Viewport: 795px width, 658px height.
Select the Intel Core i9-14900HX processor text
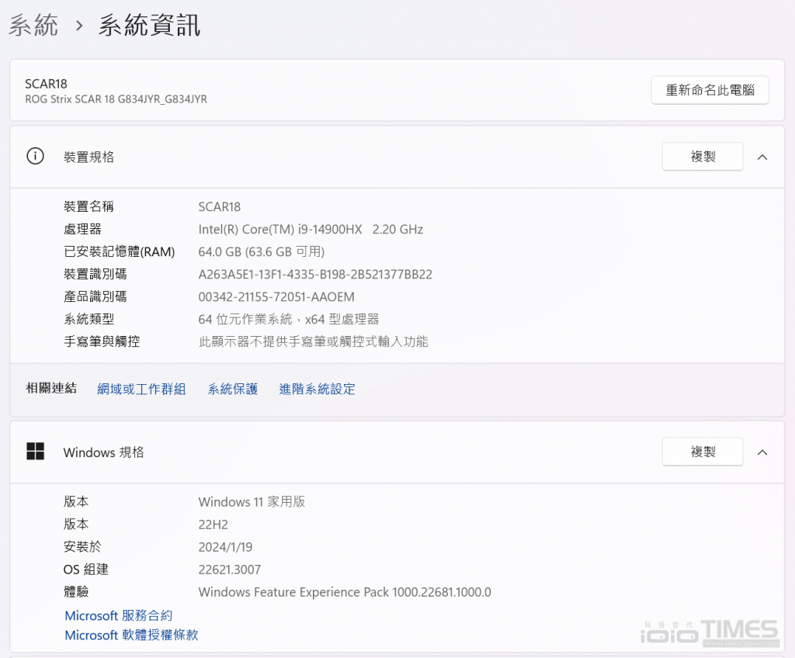pyautogui.click(x=311, y=229)
